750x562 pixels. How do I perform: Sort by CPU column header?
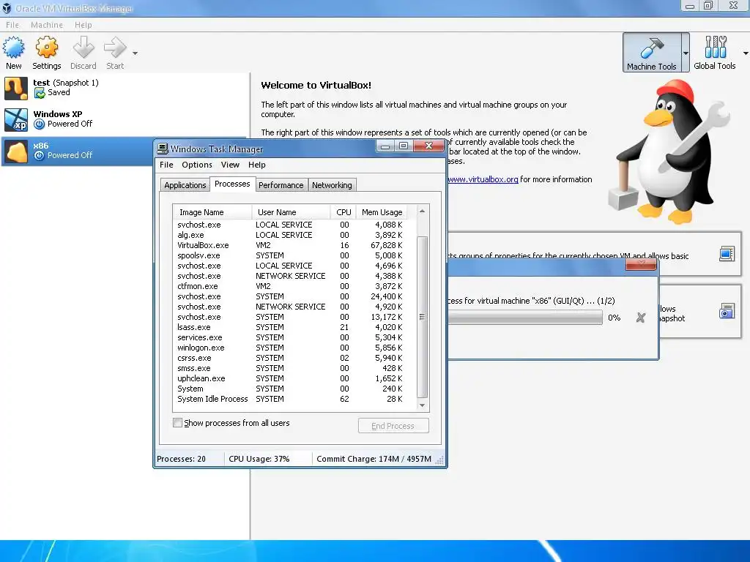tap(344, 212)
